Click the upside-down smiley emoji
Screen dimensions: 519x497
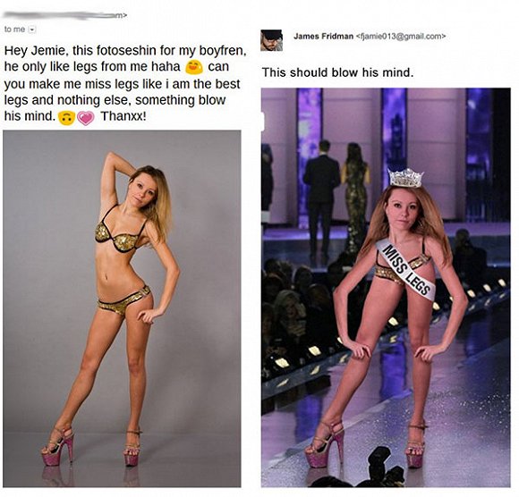[x=66, y=118]
